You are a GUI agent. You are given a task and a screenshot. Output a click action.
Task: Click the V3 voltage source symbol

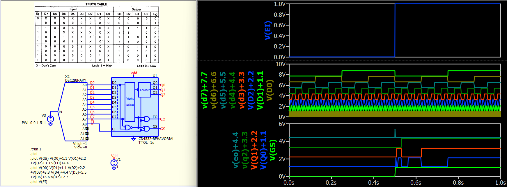coord(50,119)
